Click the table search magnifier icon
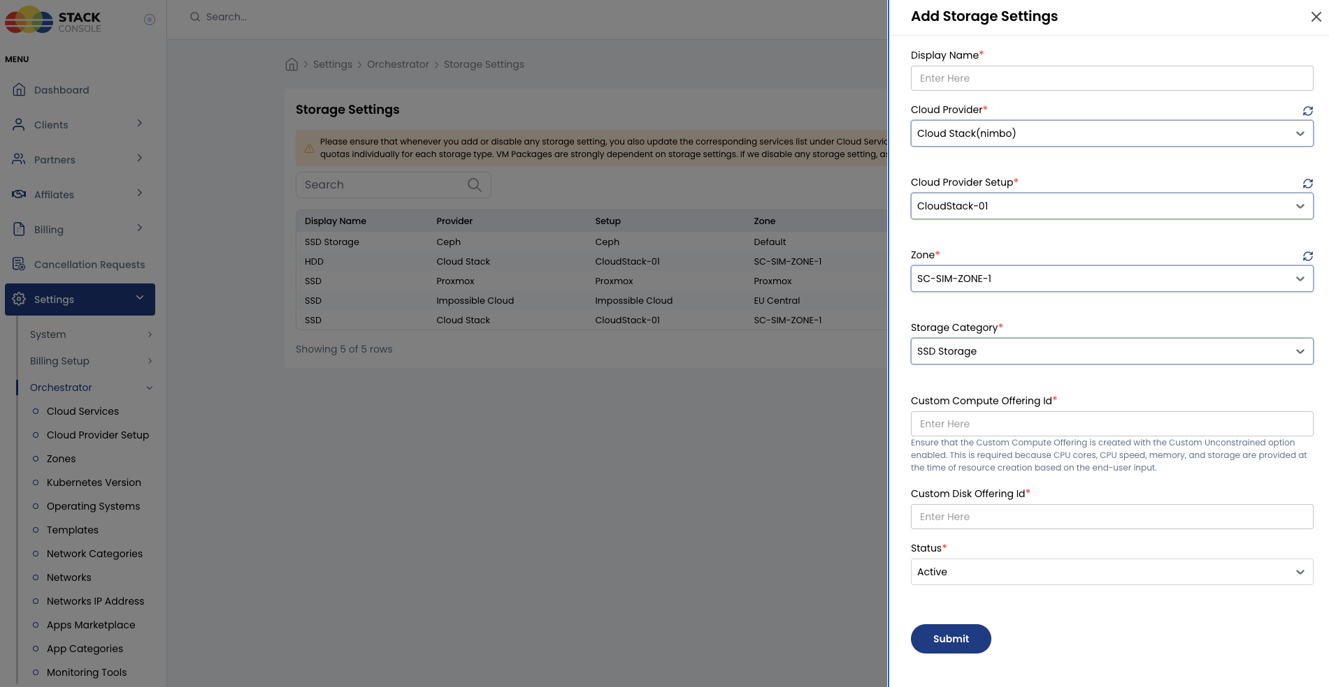The width and height of the screenshot is (1329, 687). click(x=474, y=185)
